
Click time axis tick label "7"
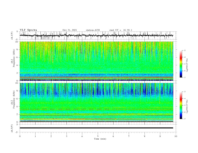coord(129,136)
